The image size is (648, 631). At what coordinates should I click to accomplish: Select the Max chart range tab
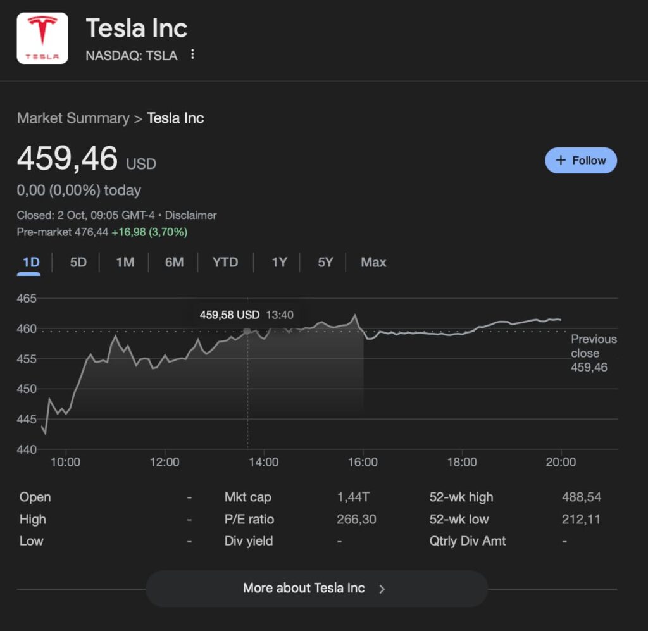373,263
